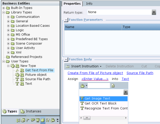Click the Text link after into
Screen dimensions: 160x124
click(125, 79)
